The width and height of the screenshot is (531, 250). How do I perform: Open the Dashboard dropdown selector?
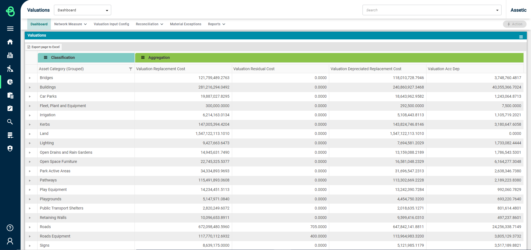83,10
